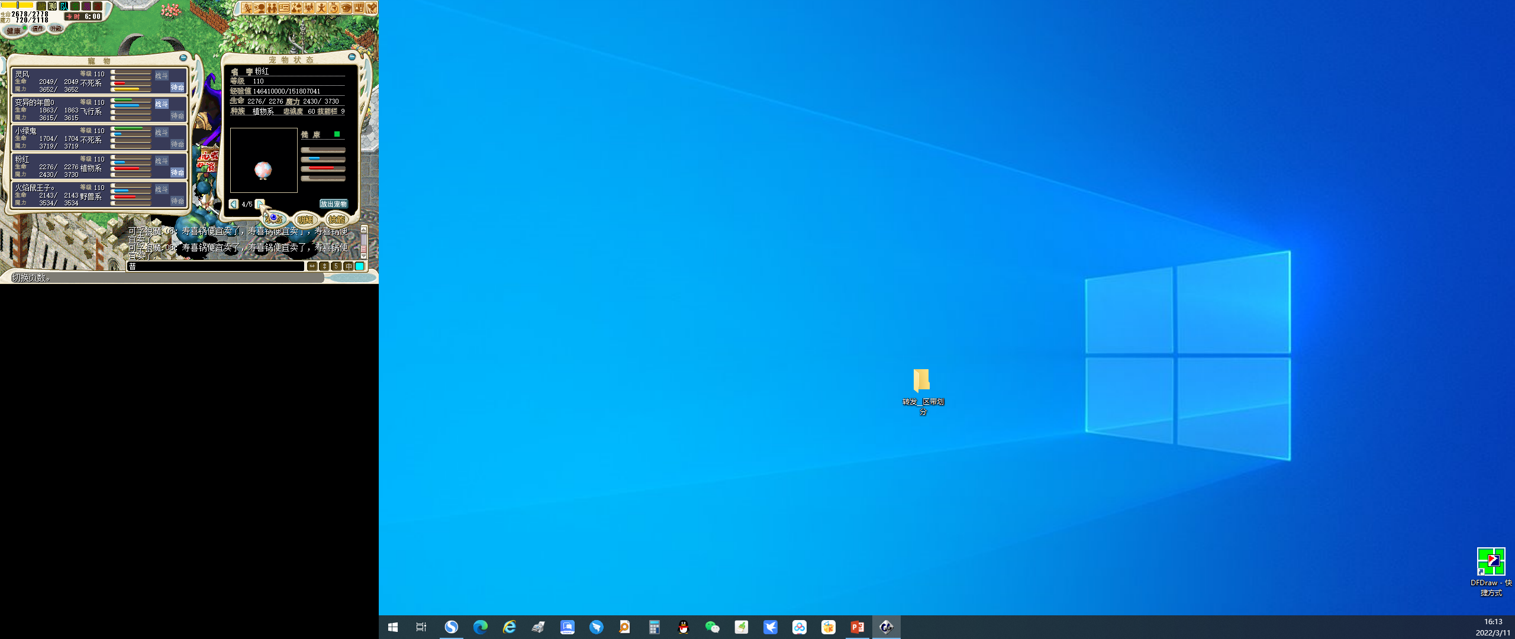The image size is (1515, 639).
Task: Open the cyan chat color swatch
Action: click(360, 266)
